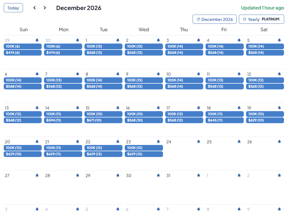Click the Yearly Platinum refresh button

coord(261,19)
